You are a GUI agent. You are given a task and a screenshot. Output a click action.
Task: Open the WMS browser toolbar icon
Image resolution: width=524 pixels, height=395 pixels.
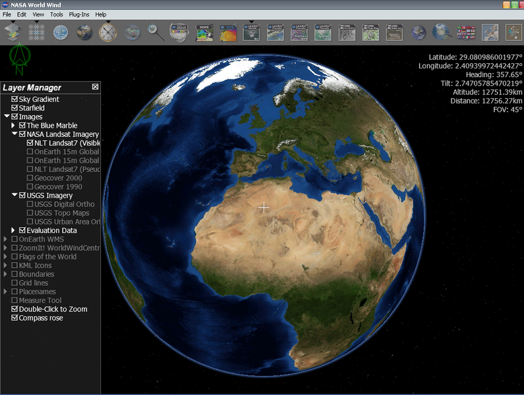(x=204, y=33)
